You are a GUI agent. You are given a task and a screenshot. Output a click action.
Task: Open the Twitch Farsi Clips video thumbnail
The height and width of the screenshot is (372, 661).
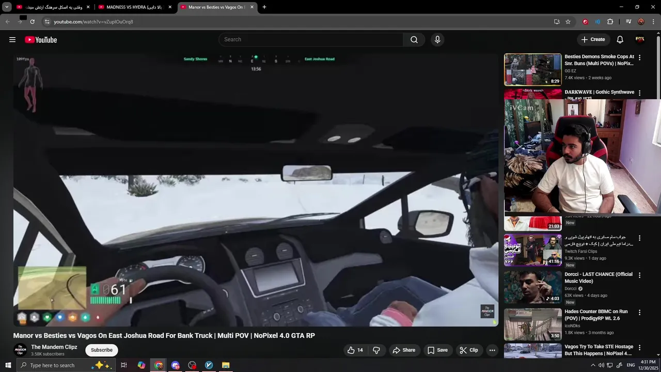[x=532, y=250]
